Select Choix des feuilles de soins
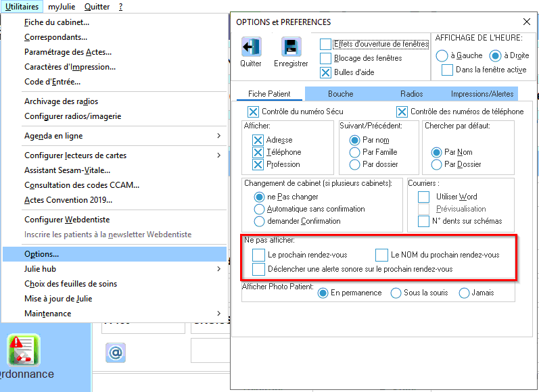This screenshot has height=392, width=539. tap(114, 284)
